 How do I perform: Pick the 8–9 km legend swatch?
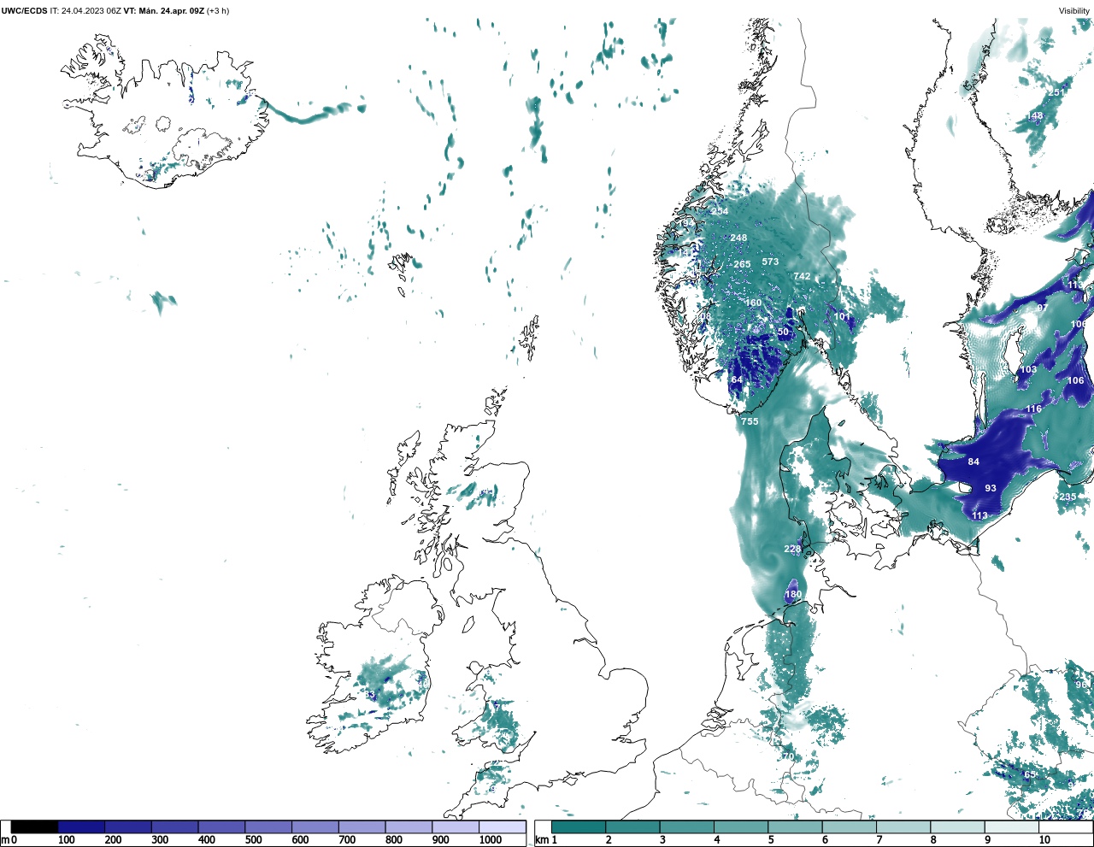(x=956, y=827)
